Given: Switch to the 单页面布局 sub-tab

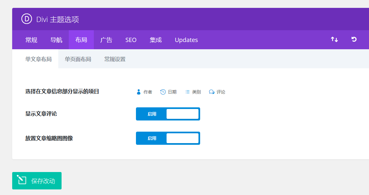Looking at the screenshot, I should coord(78,59).
